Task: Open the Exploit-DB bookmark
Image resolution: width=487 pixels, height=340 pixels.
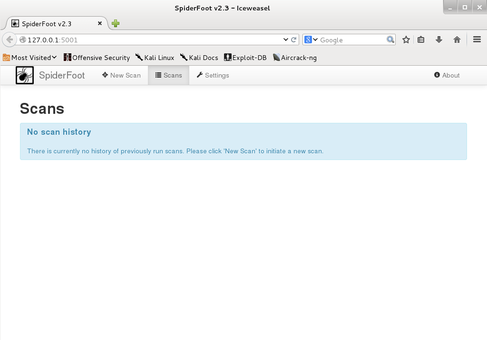Action: coord(245,58)
